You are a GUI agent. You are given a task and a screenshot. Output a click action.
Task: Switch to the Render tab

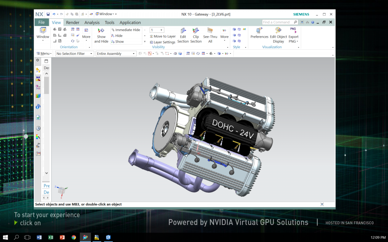click(x=73, y=22)
